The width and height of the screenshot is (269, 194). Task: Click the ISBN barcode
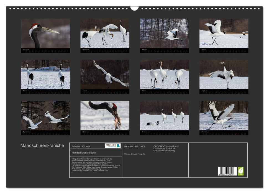coord(227,171)
